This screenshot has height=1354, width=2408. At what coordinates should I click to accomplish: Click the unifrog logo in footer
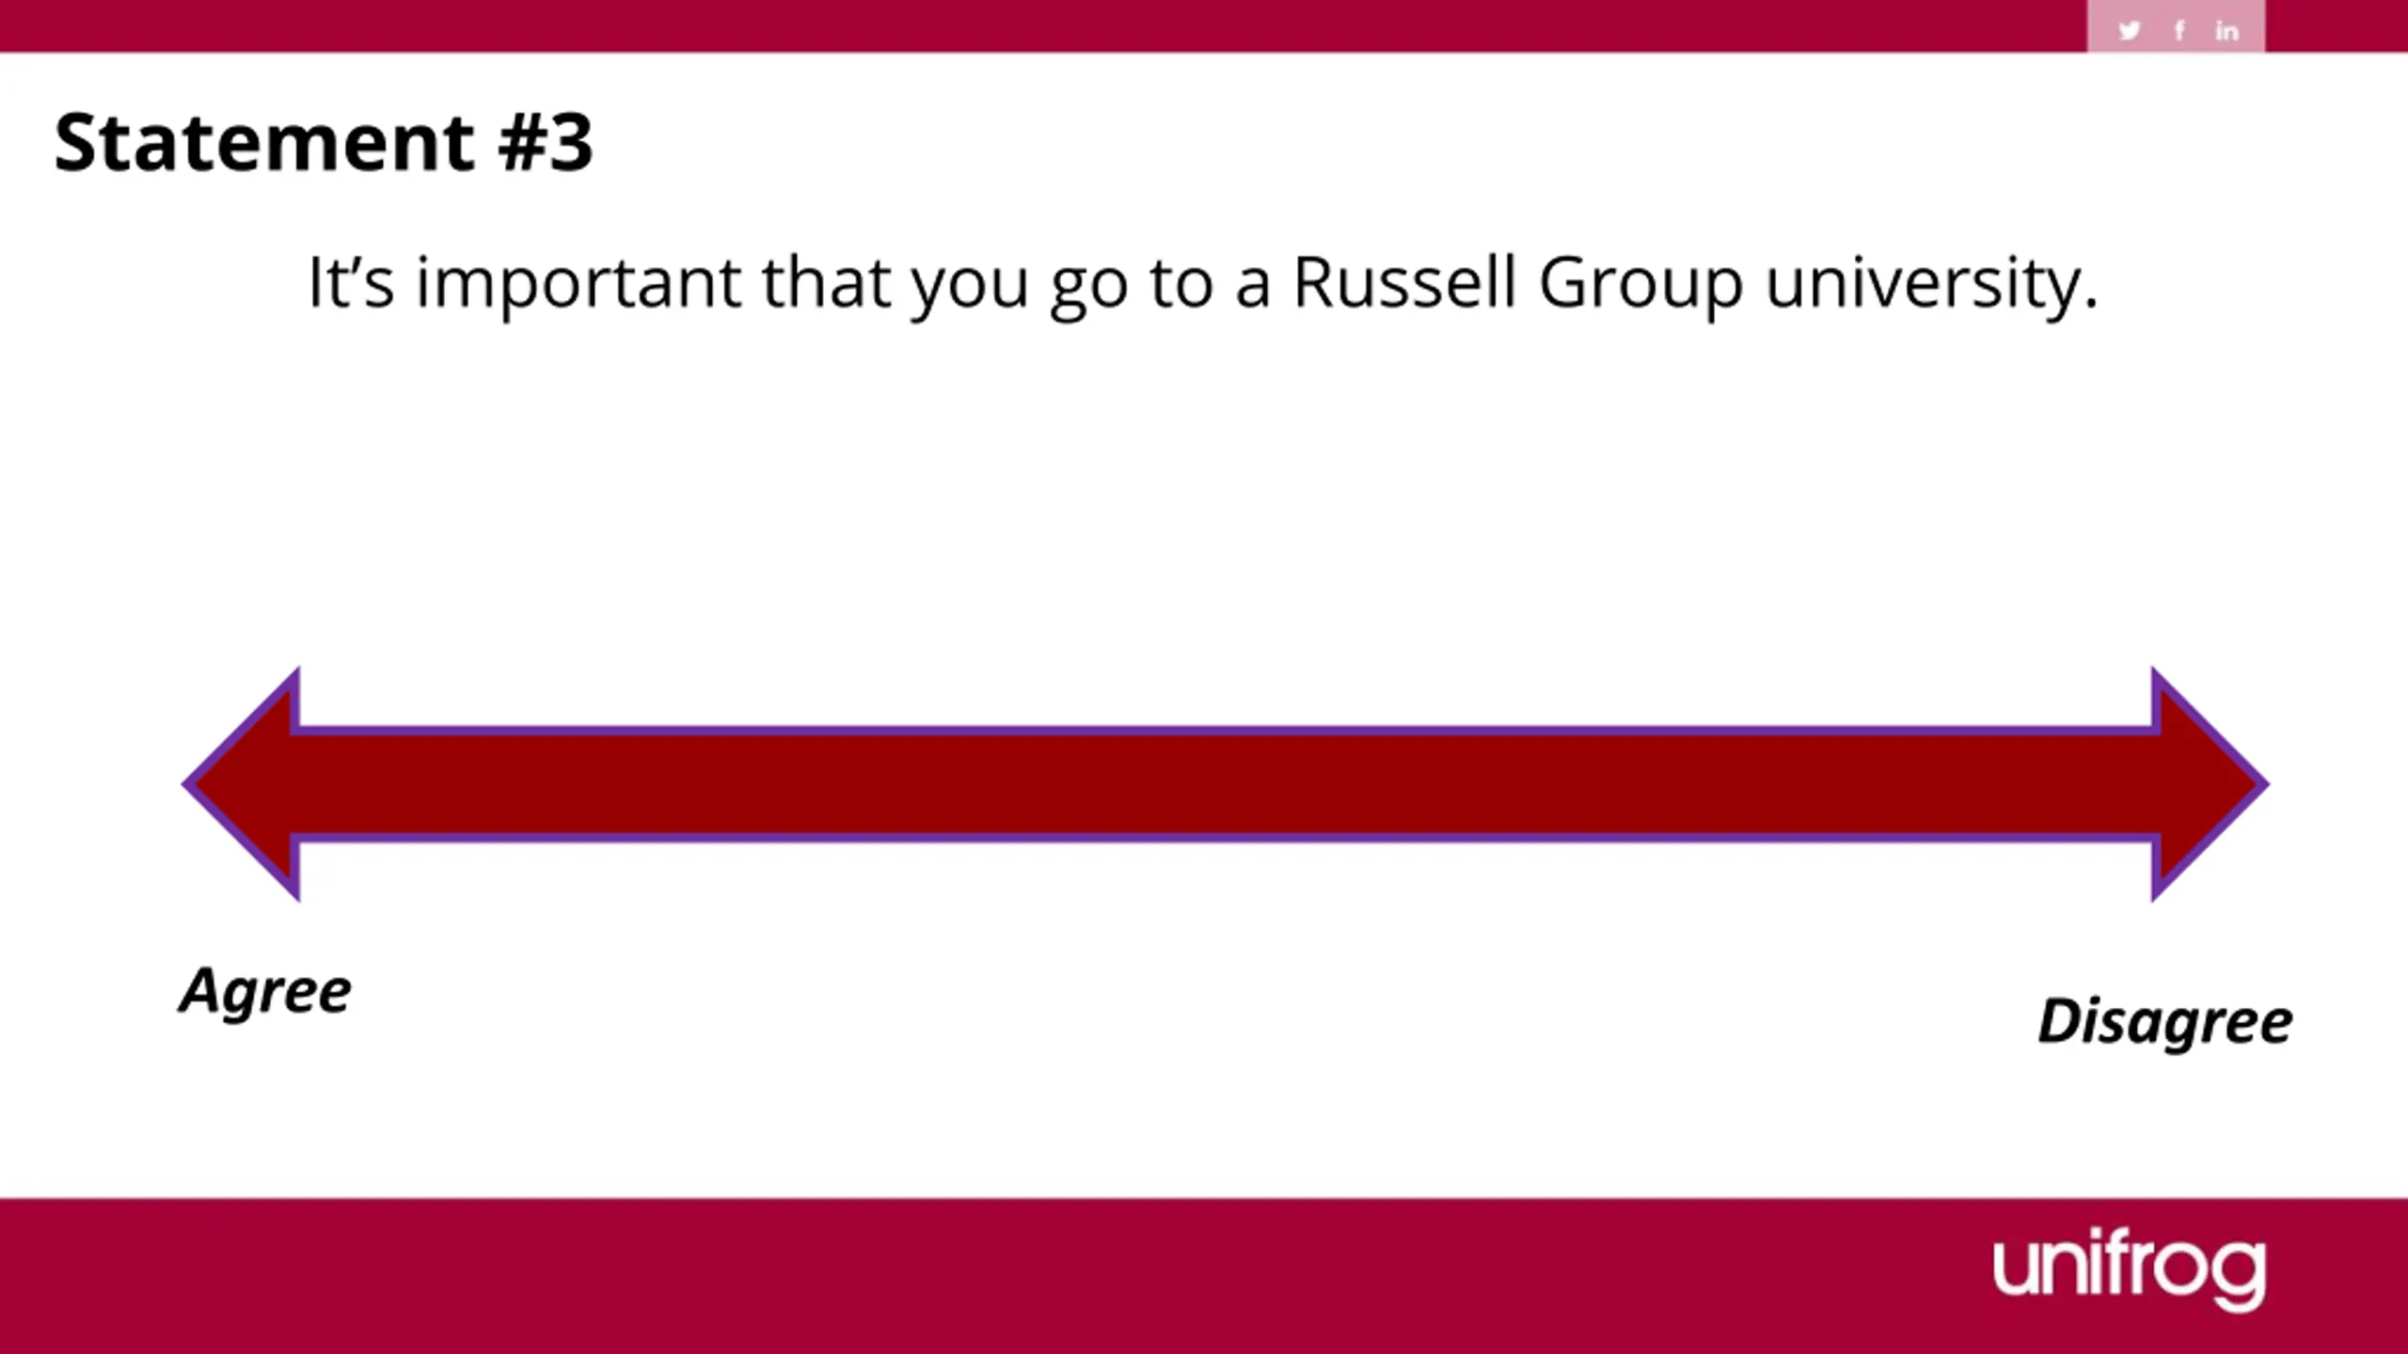pos(2130,1268)
